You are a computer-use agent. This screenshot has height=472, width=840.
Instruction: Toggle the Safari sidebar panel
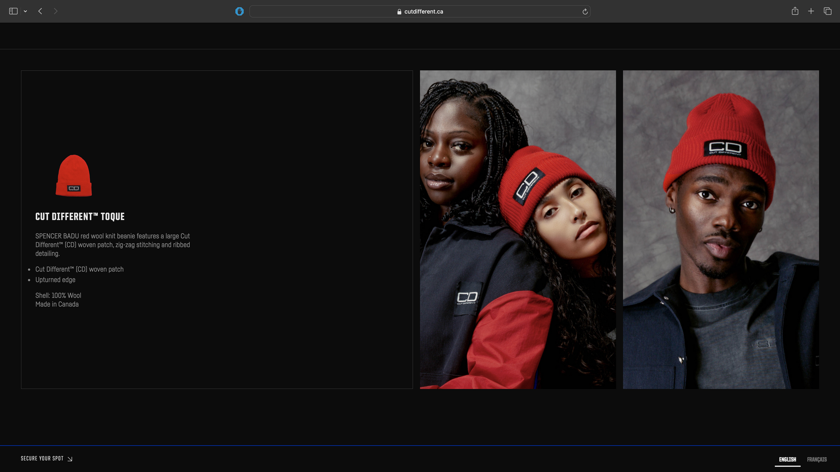click(13, 11)
